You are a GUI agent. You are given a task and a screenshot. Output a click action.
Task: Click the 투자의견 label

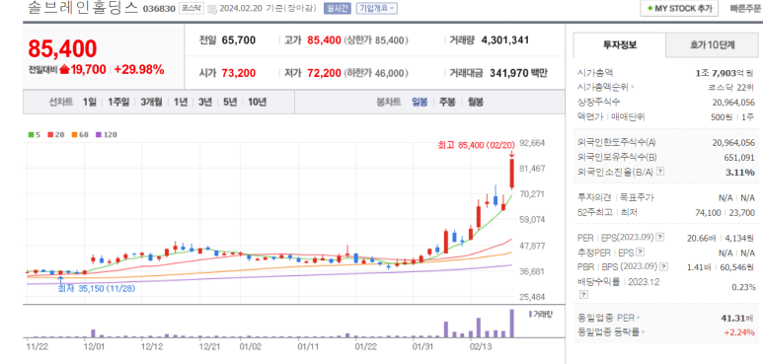click(593, 197)
